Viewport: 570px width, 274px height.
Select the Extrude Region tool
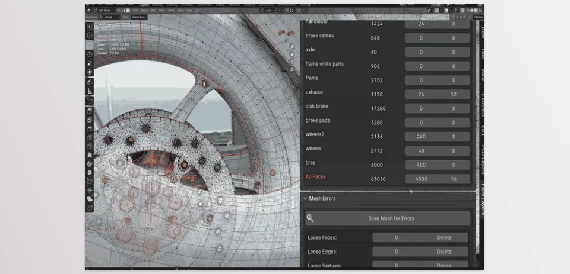[x=90, y=110]
